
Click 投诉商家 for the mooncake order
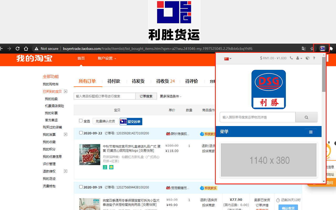point(208,151)
